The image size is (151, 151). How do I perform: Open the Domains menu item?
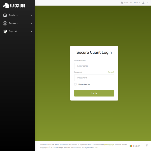pos(13,23)
